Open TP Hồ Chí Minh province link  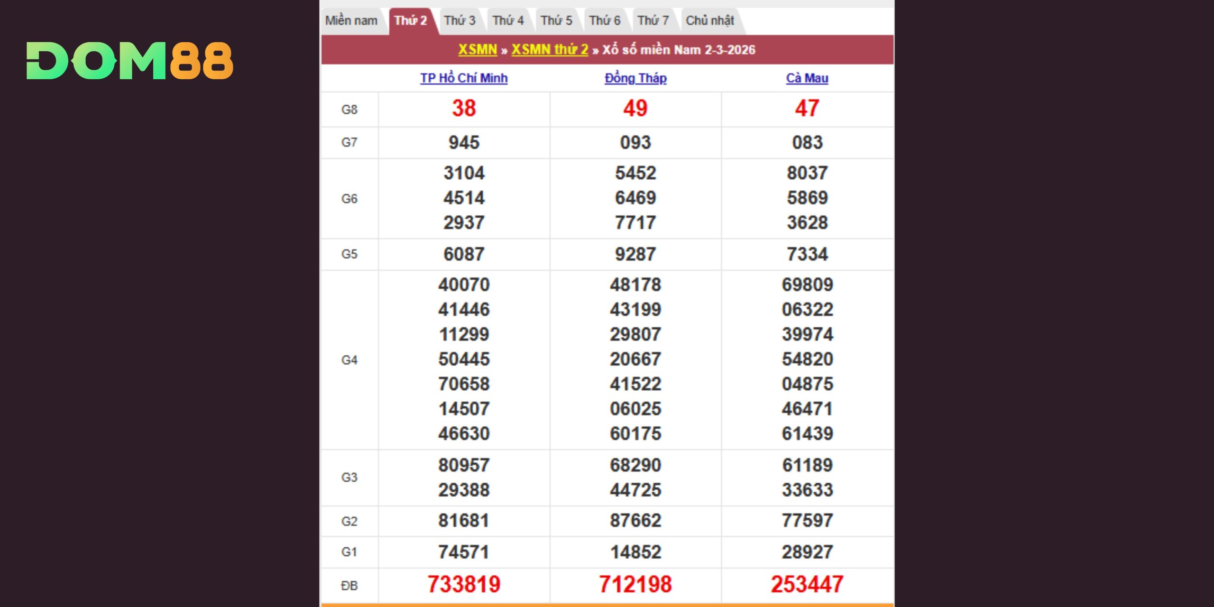tap(464, 78)
